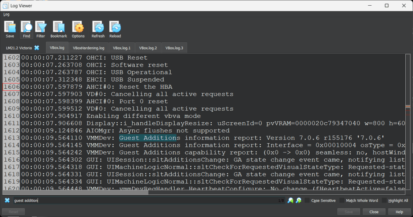Open the Log menu

[x=6, y=14]
